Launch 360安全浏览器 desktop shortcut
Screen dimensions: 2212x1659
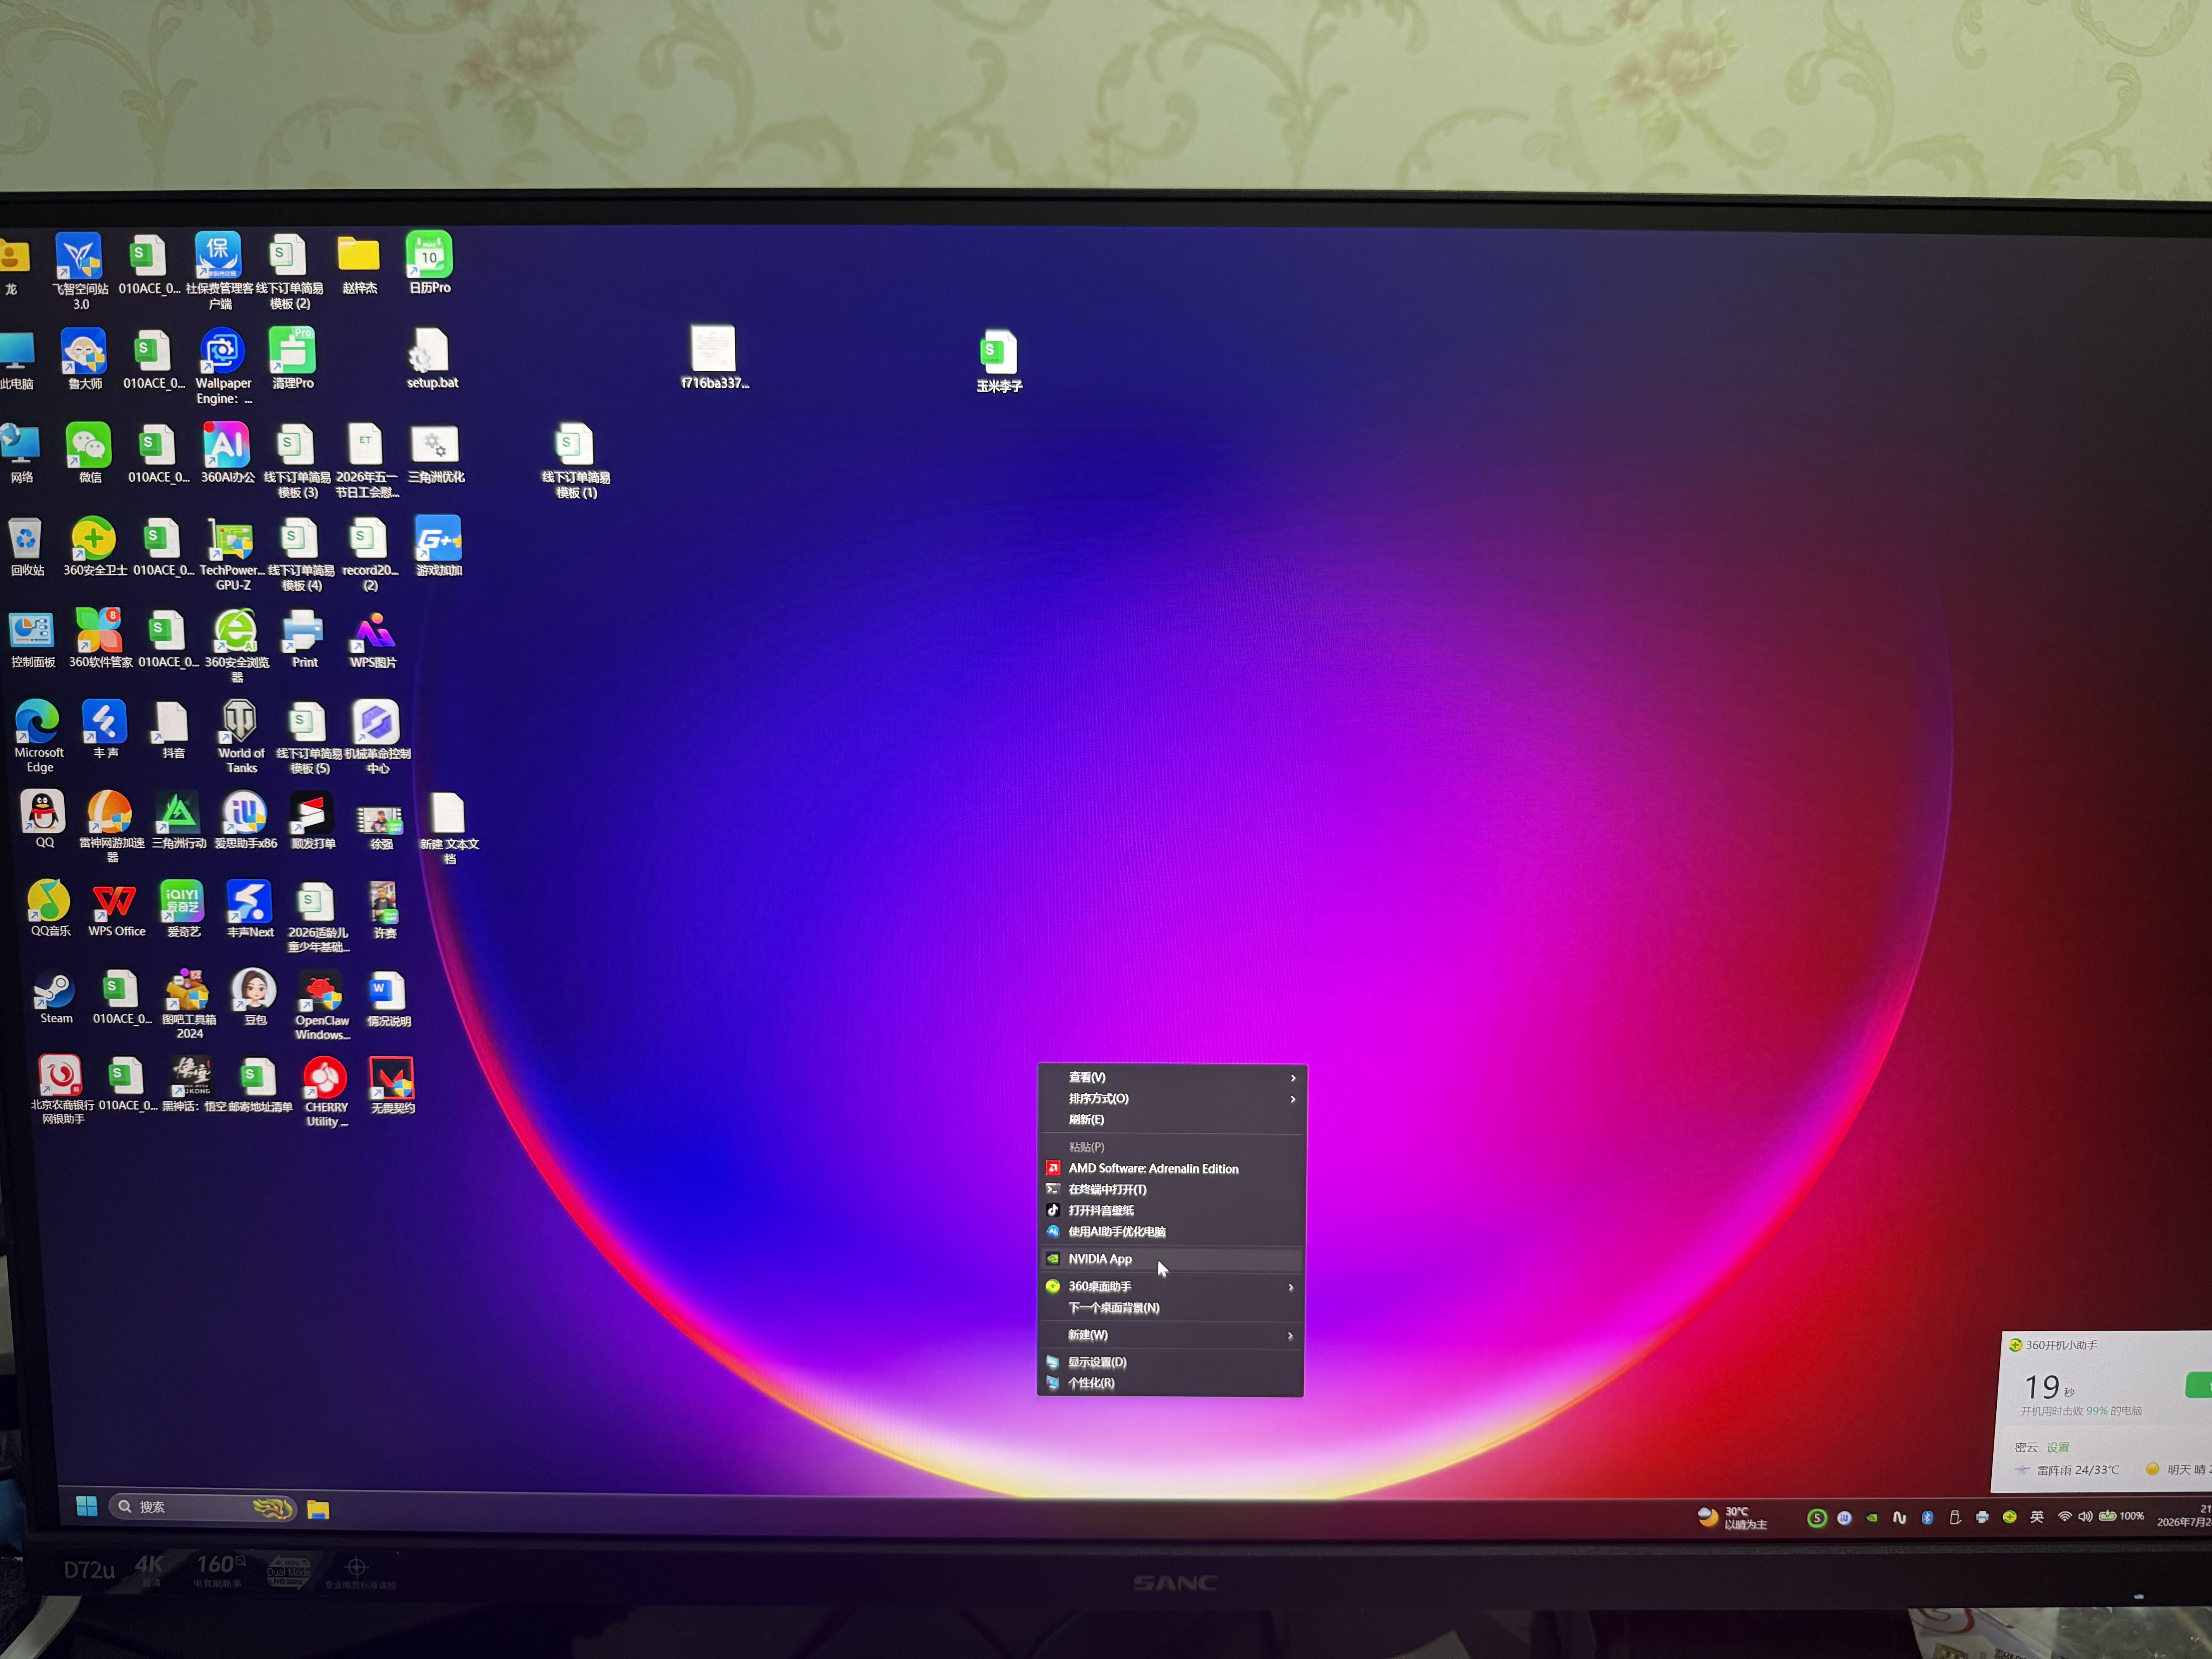pyautogui.click(x=237, y=645)
